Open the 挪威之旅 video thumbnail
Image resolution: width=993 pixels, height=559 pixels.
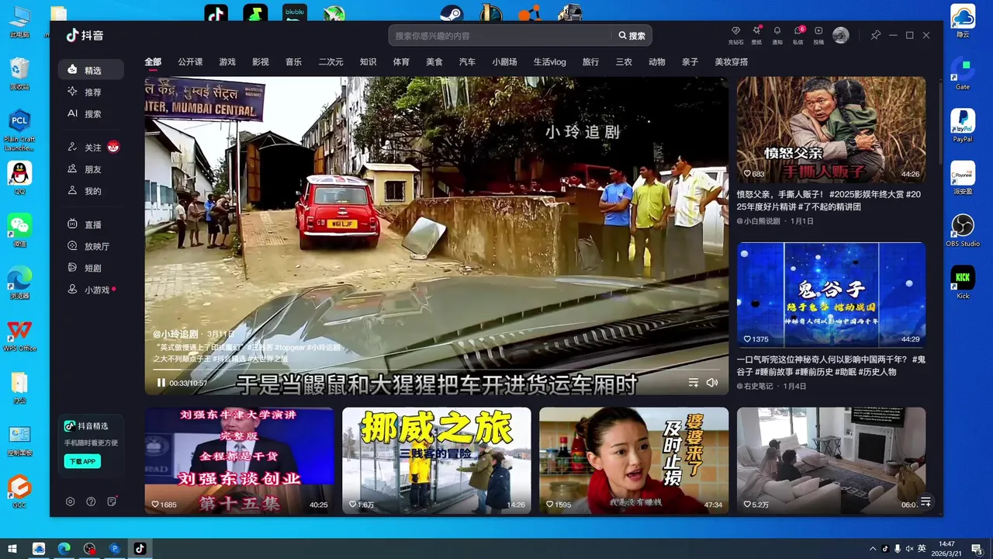tap(437, 460)
